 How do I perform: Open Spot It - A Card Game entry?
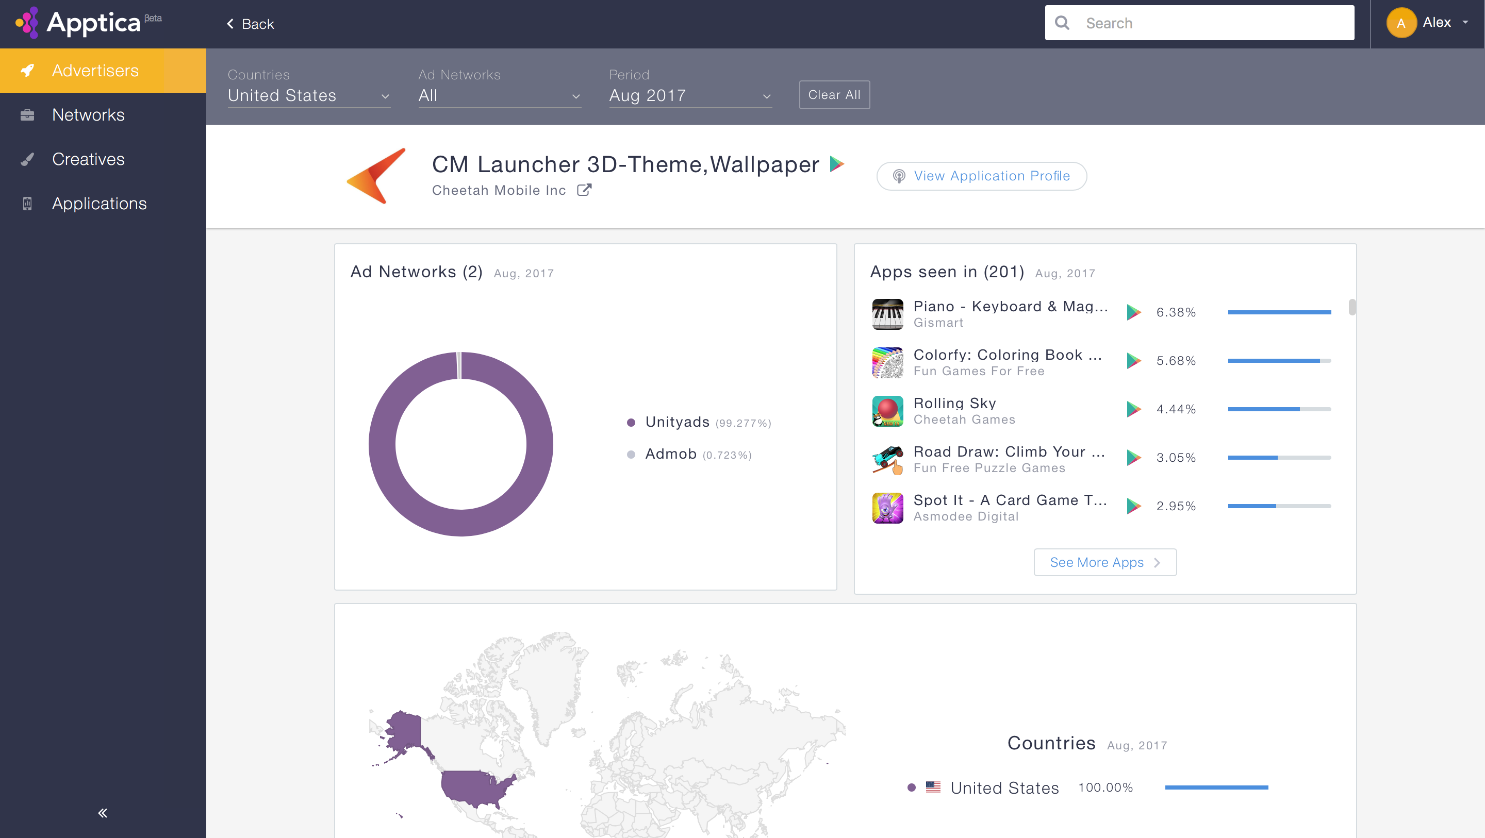(1010, 500)
